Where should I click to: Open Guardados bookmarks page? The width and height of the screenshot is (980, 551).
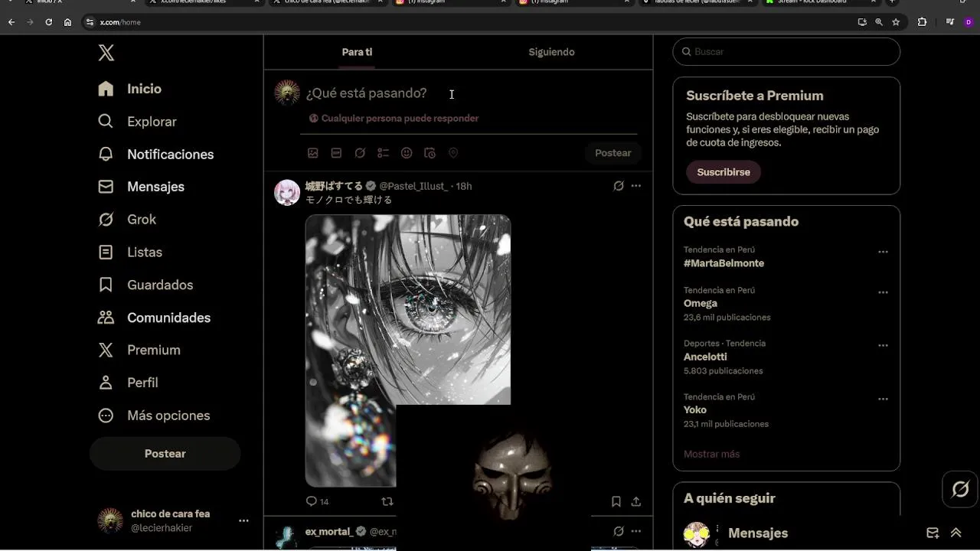pos(145,285)
